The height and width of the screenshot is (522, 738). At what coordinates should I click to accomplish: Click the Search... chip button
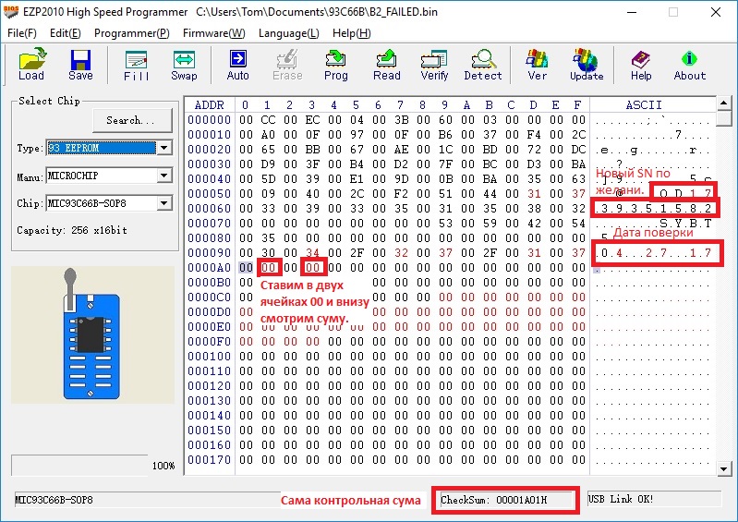click(132, 120)
